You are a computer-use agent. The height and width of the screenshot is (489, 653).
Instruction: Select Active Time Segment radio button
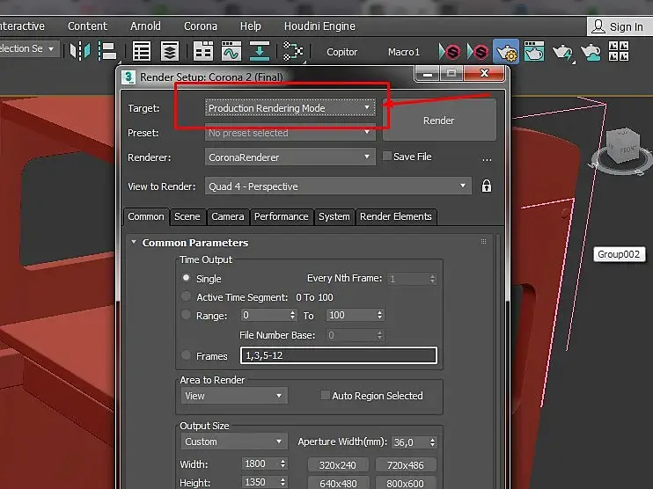187,296
